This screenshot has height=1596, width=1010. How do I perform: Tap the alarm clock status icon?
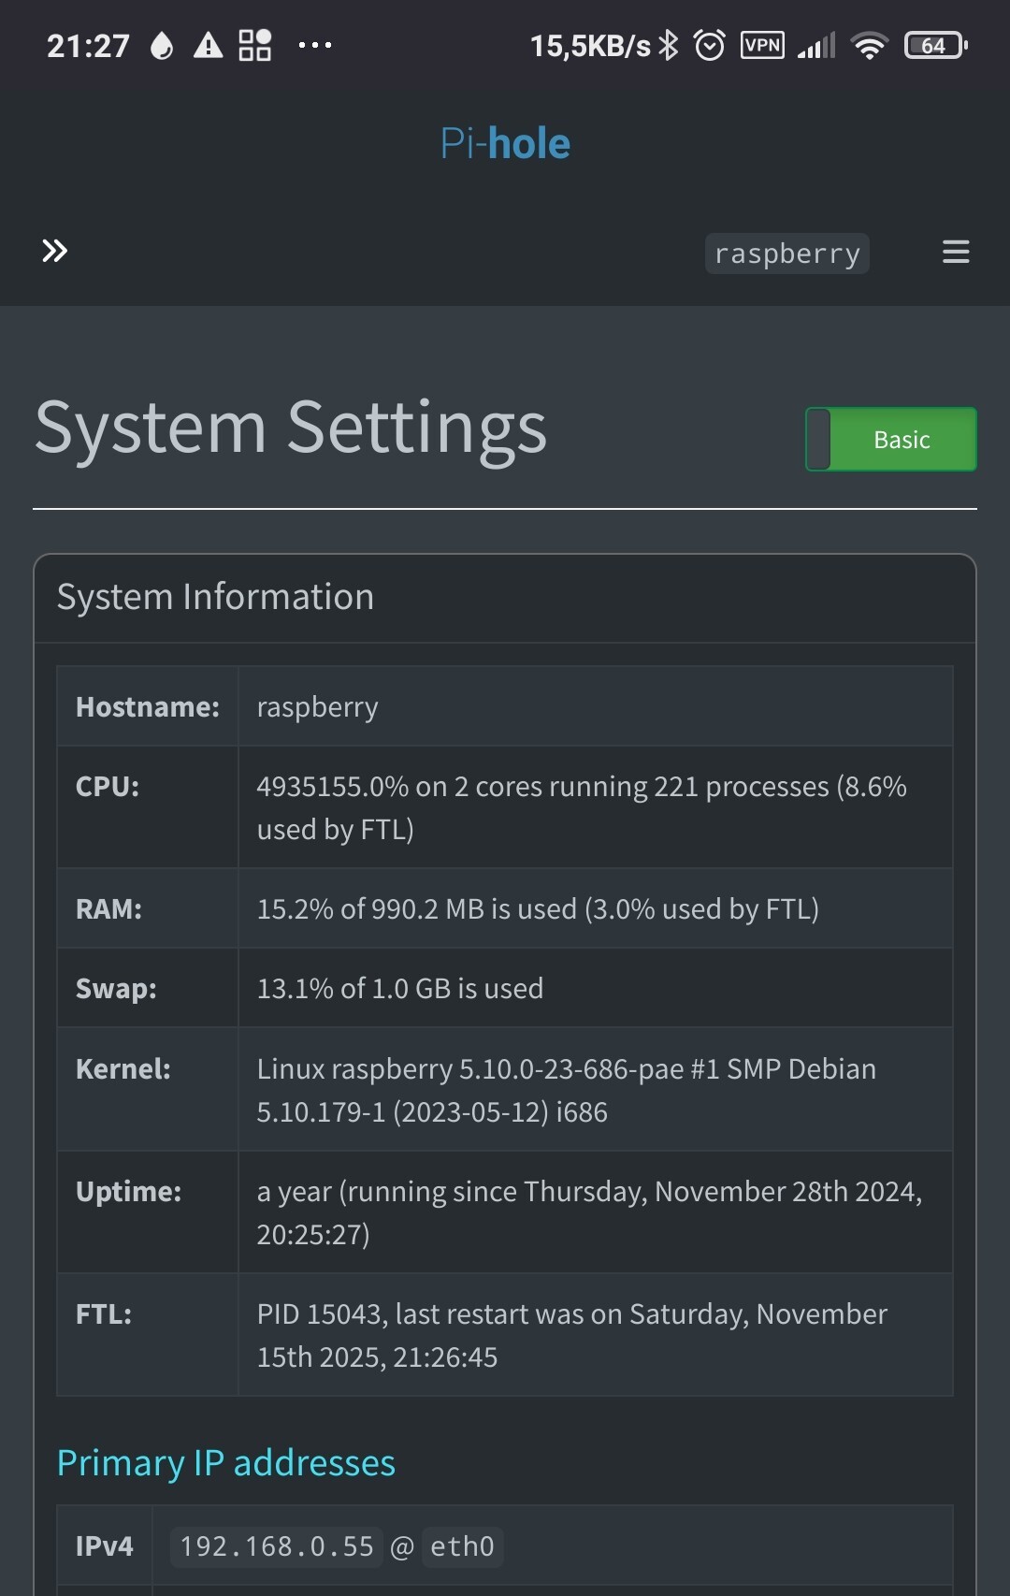coord(710,45)
